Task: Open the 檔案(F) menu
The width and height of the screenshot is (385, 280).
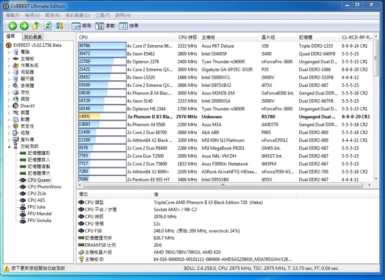Action: (13, 15)
